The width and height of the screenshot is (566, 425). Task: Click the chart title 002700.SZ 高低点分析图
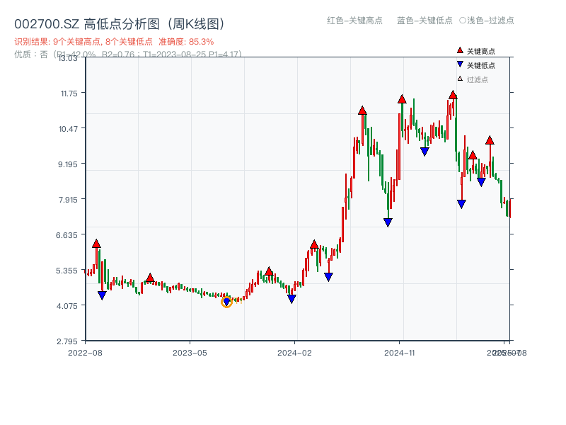tap(120, 24)
